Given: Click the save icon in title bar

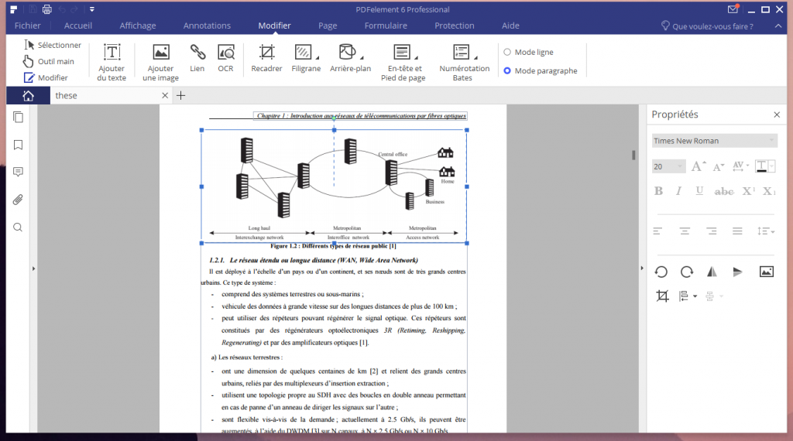Looking at the screenshot, I should (33, 9).
